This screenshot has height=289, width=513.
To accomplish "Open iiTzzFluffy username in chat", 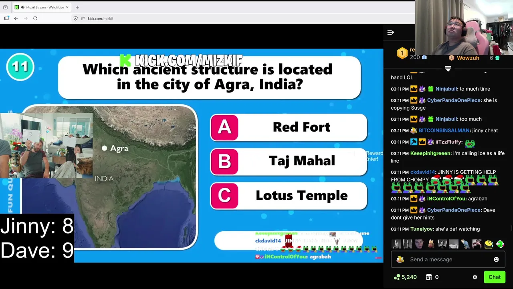I will pos(448,142).
